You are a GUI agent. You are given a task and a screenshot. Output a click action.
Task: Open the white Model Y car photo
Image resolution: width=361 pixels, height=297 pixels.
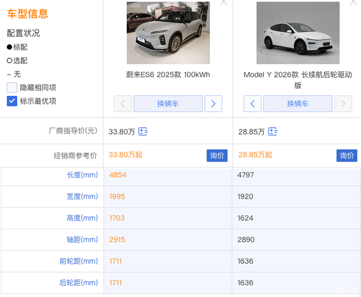coord(297,33)
